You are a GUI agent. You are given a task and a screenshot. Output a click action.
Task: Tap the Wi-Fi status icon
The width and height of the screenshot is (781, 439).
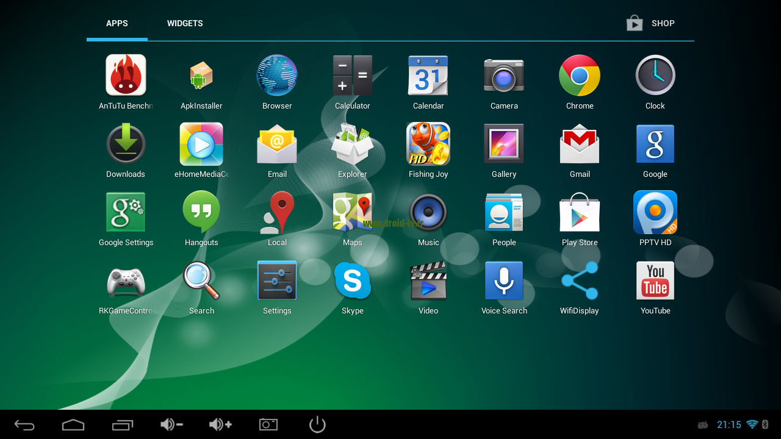[x=752, y=424]
